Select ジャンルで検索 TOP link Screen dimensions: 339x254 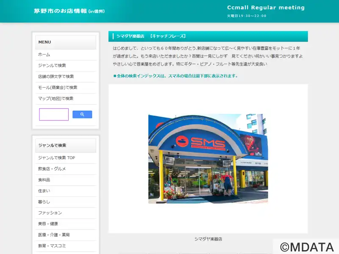pos(66,158)
